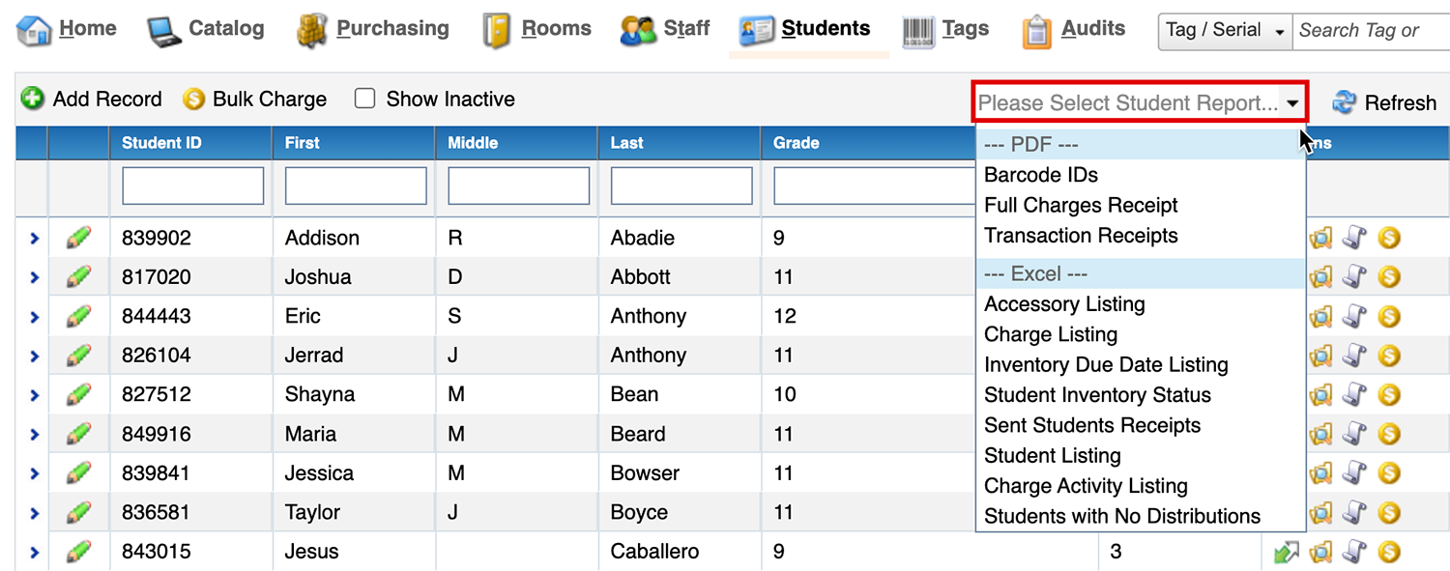This screenshot has width=1450, height=571.
Task: Click the Refresh icon
Action: [1345, 102]
